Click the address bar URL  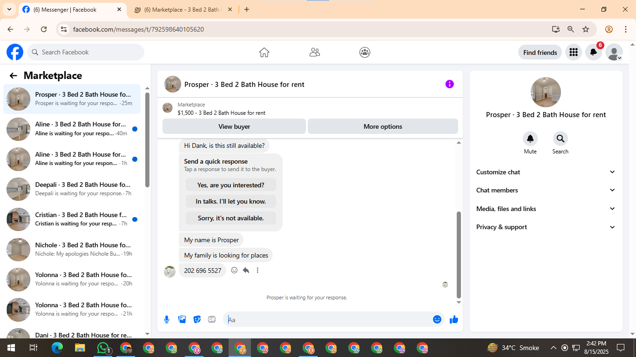pyautogui.click(x=138, y=29)
